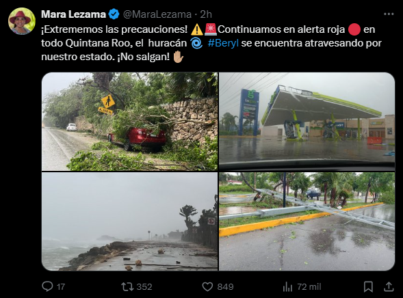Click the blue verified badge
This screenshot has width=403, height=298.
tap(114, 14)
